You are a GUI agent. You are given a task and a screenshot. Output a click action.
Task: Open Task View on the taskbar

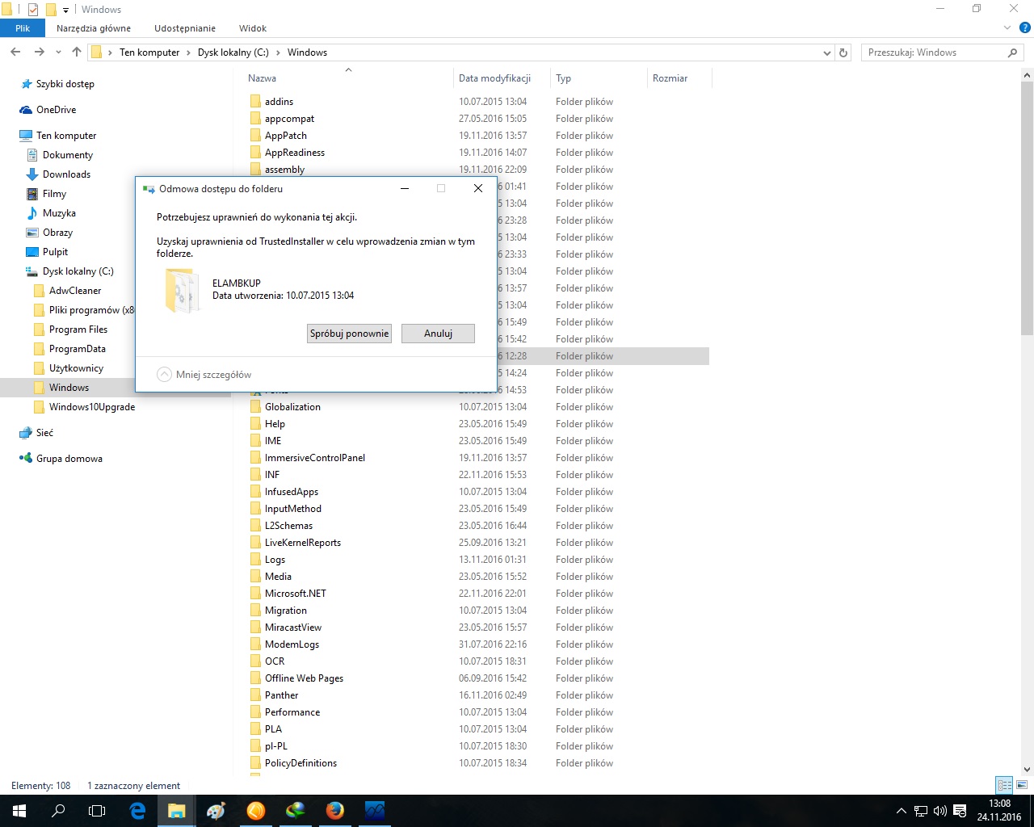(97, 810)
